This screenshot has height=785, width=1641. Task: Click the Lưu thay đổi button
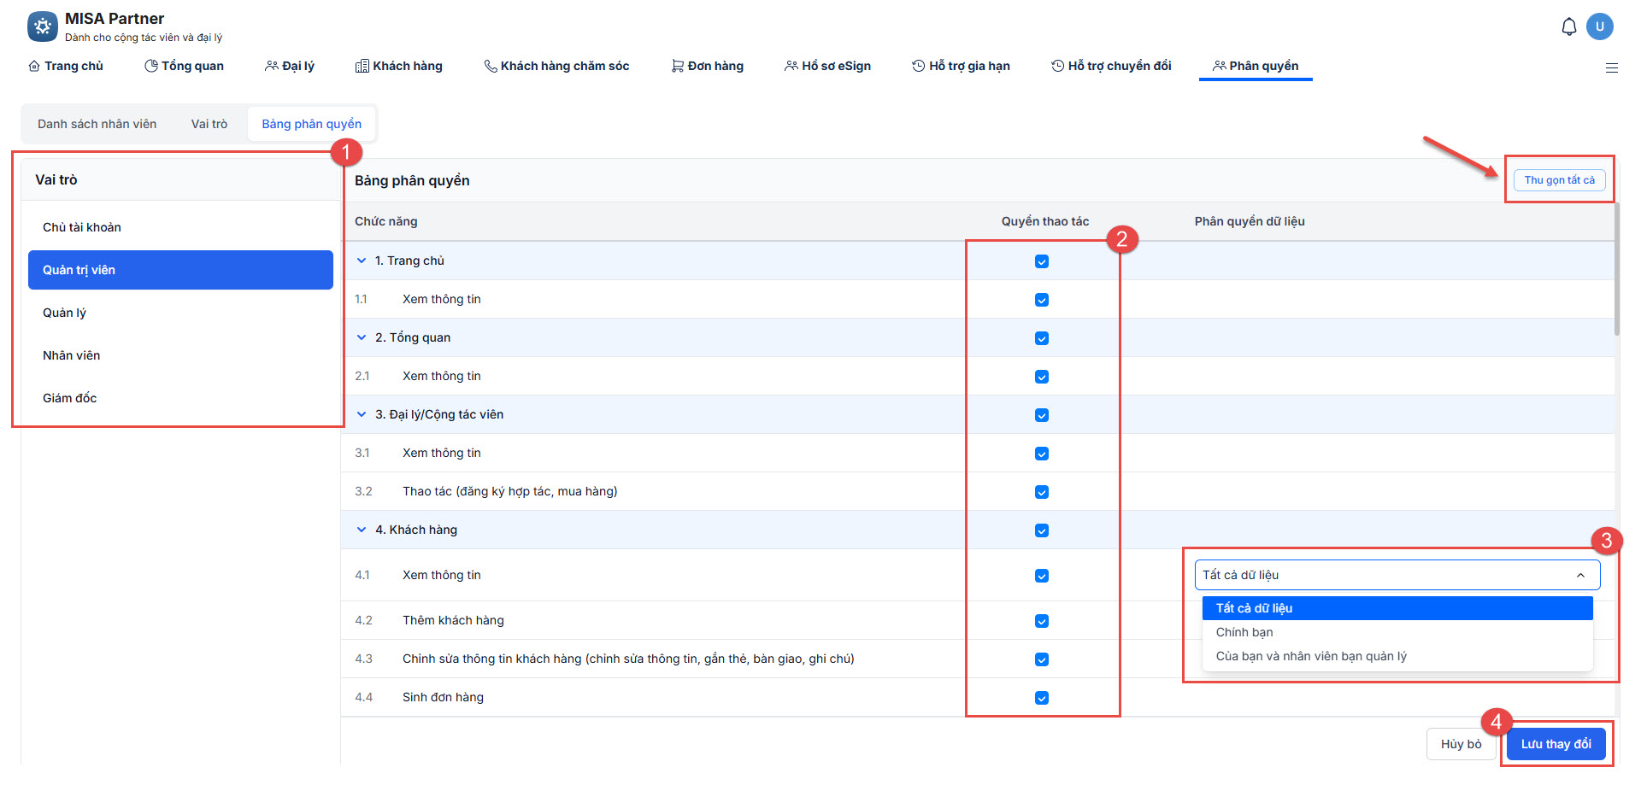[1556, 744]
